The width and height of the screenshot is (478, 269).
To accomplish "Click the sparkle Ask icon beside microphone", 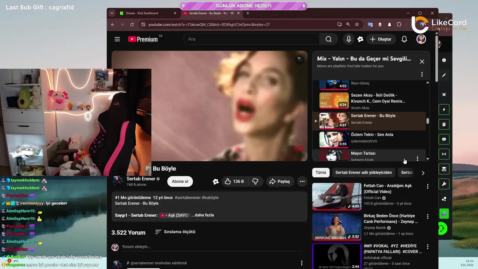I will click(x=360, y=39).
